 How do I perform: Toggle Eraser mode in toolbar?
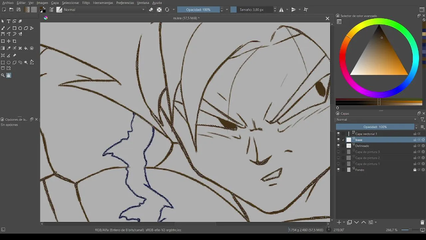coord(151,10)
